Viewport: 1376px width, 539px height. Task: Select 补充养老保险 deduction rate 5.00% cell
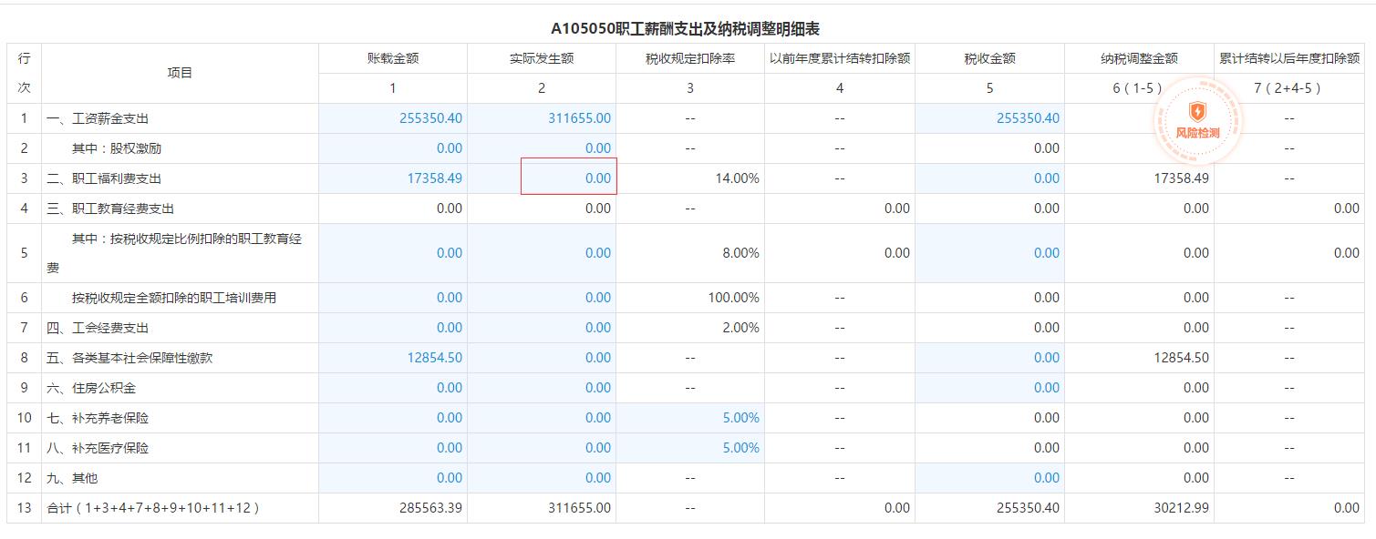(x=690, y=418)
